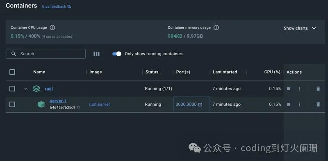
Task: Stop the rust compose stack
Action: pyautogui.click(x=289, y=88)
